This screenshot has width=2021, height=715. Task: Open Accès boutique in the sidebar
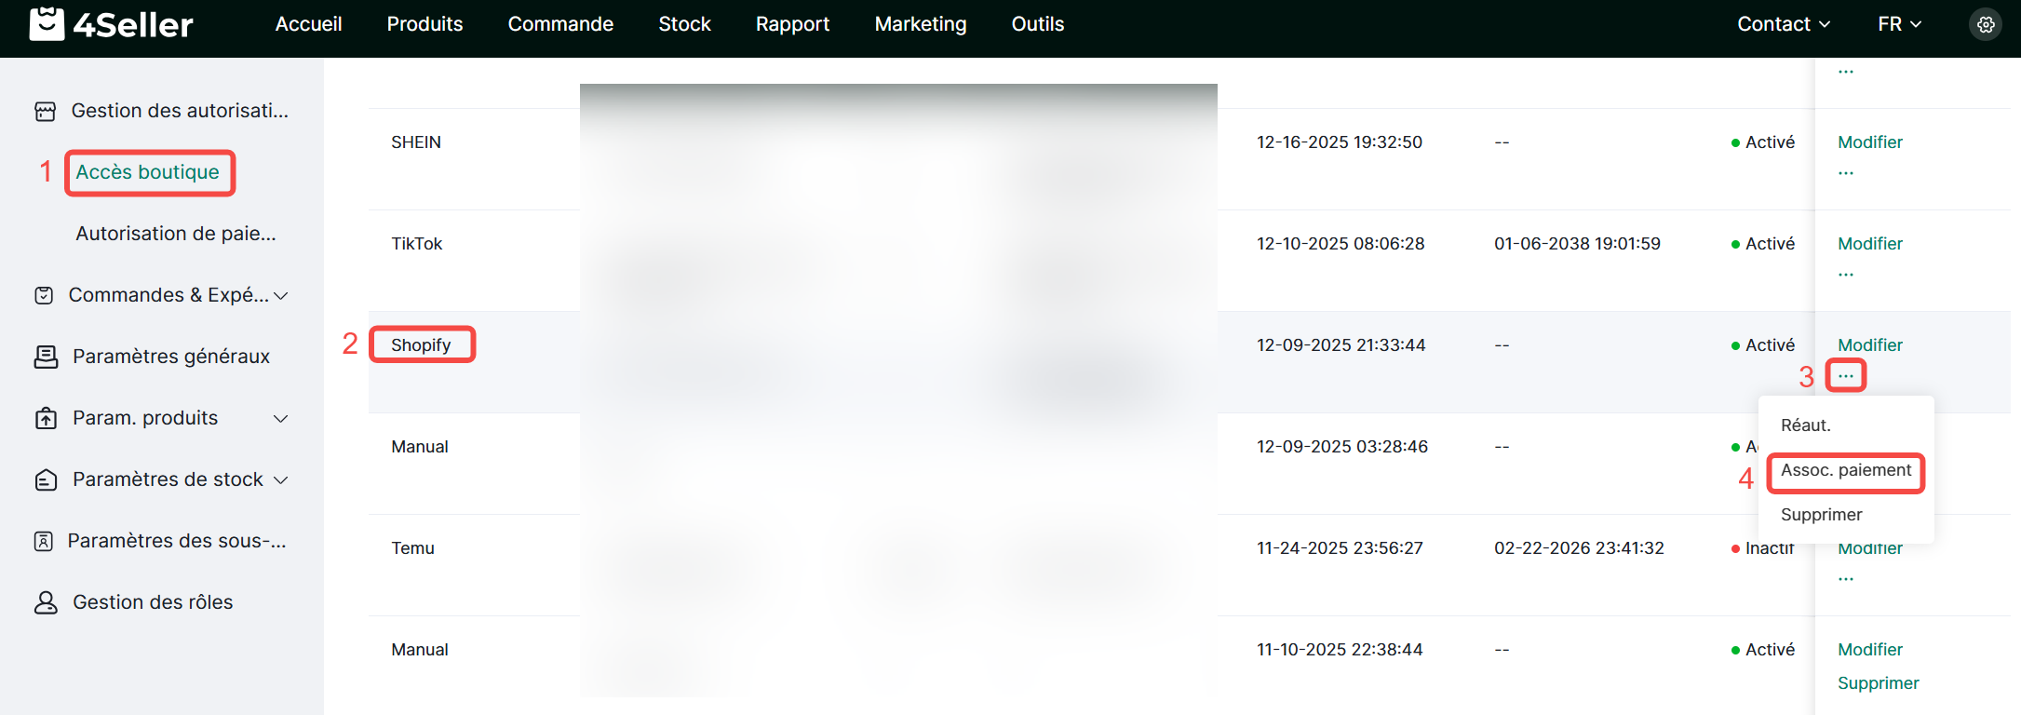tap(148, 172)
